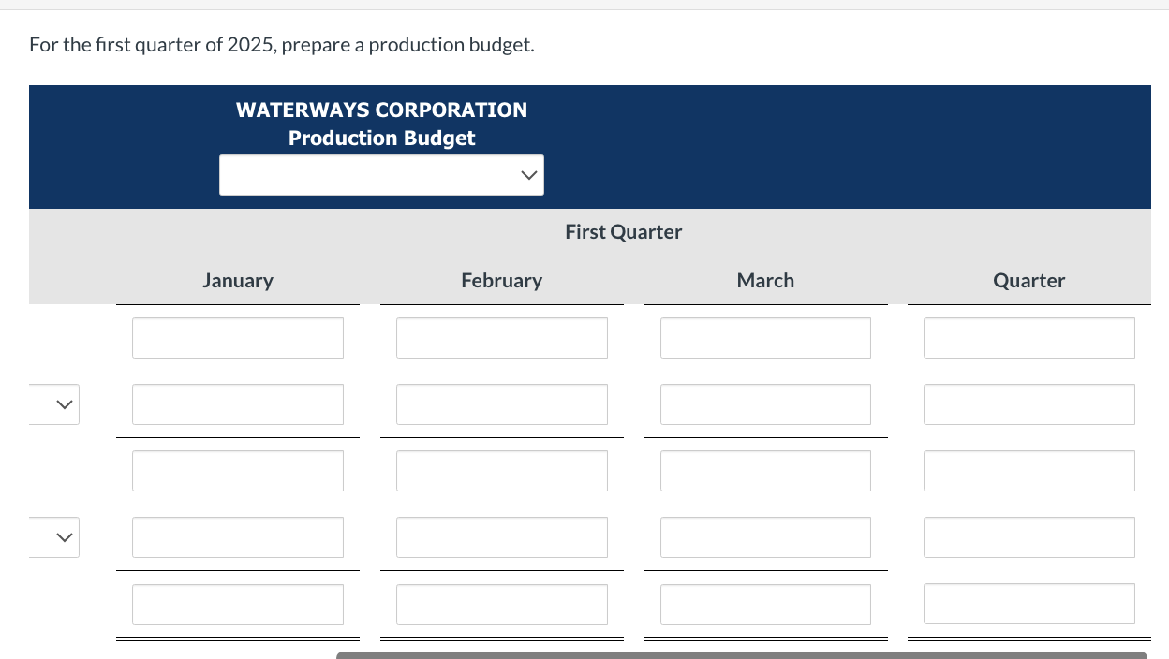This screenshot has width=1169, height=659.
Task: Click the January input in the third row
Action: 237,471
